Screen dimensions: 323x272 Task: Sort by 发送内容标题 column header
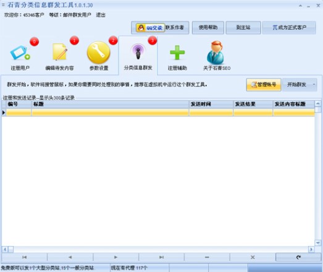294,104
